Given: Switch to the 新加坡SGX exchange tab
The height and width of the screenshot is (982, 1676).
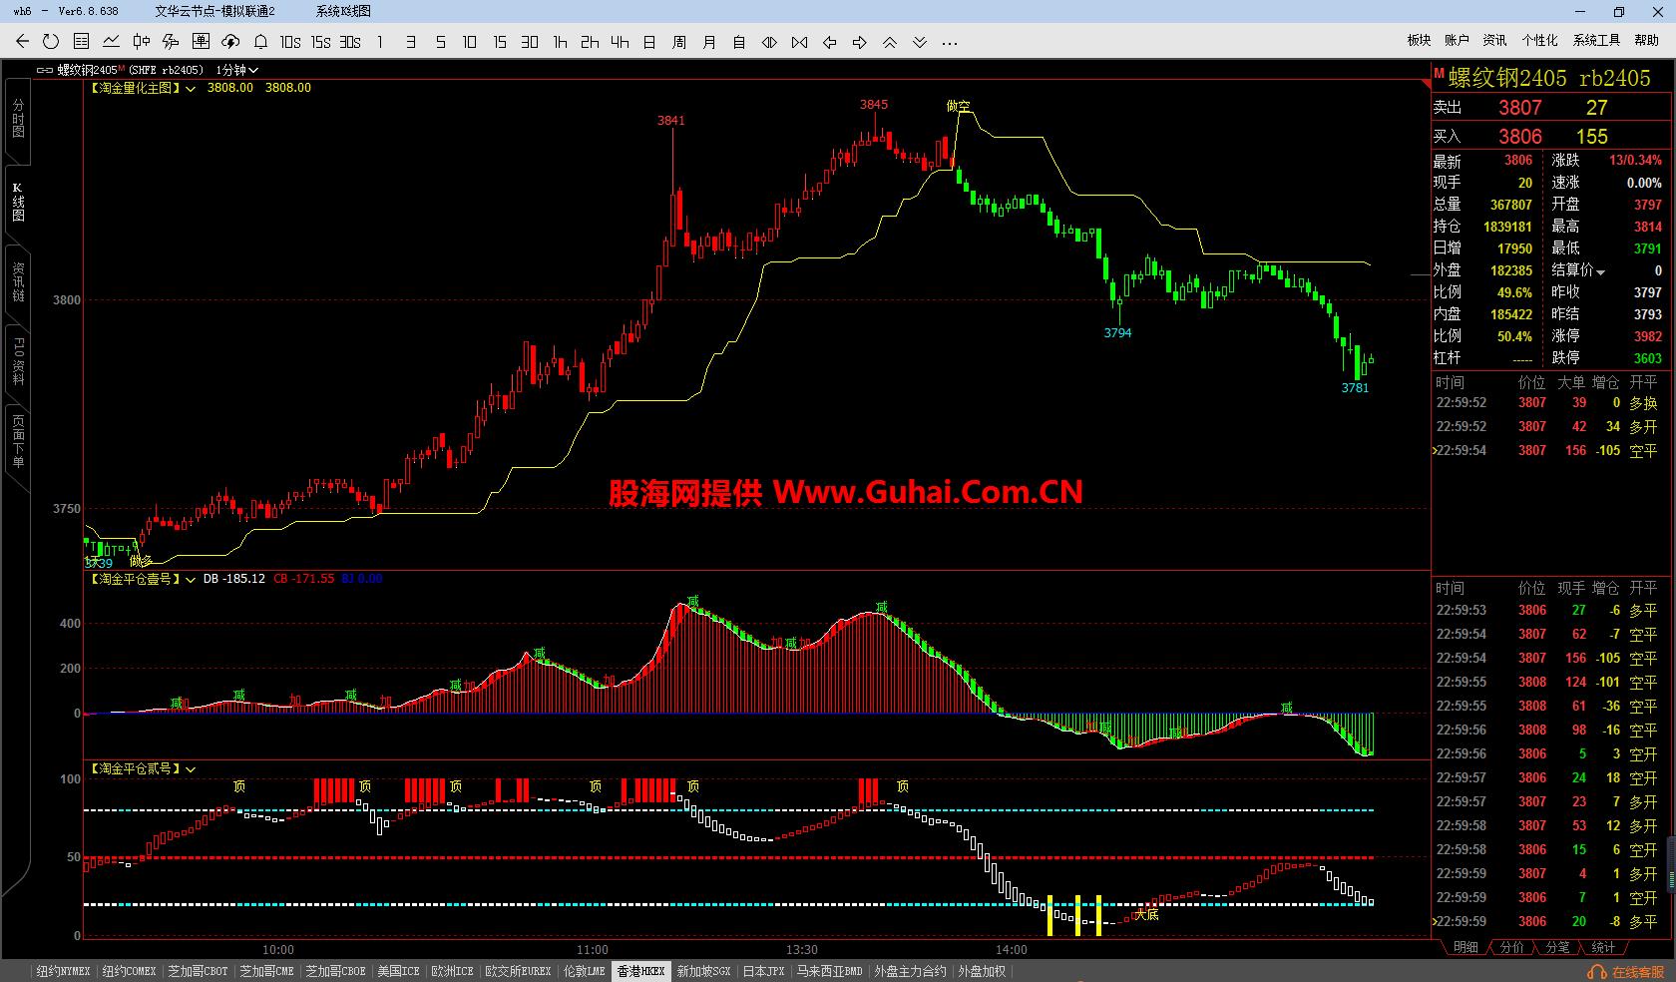Looking at the screenshot, I should (x=701, y=971).
